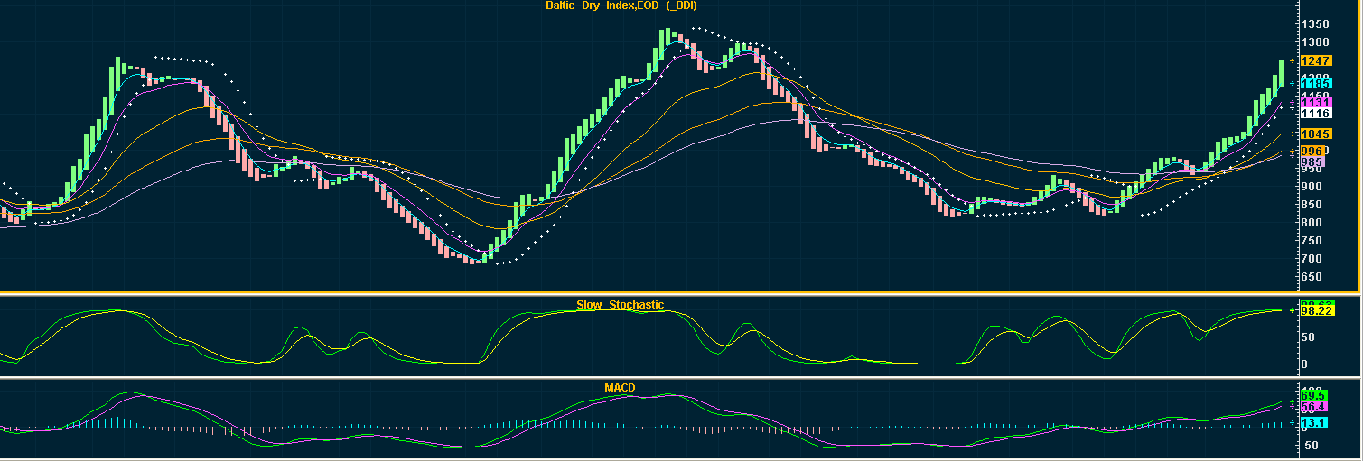Select the Slow Stochastic panel title
The width and height of the screenshot is (1363, 461).
(621, 305)
